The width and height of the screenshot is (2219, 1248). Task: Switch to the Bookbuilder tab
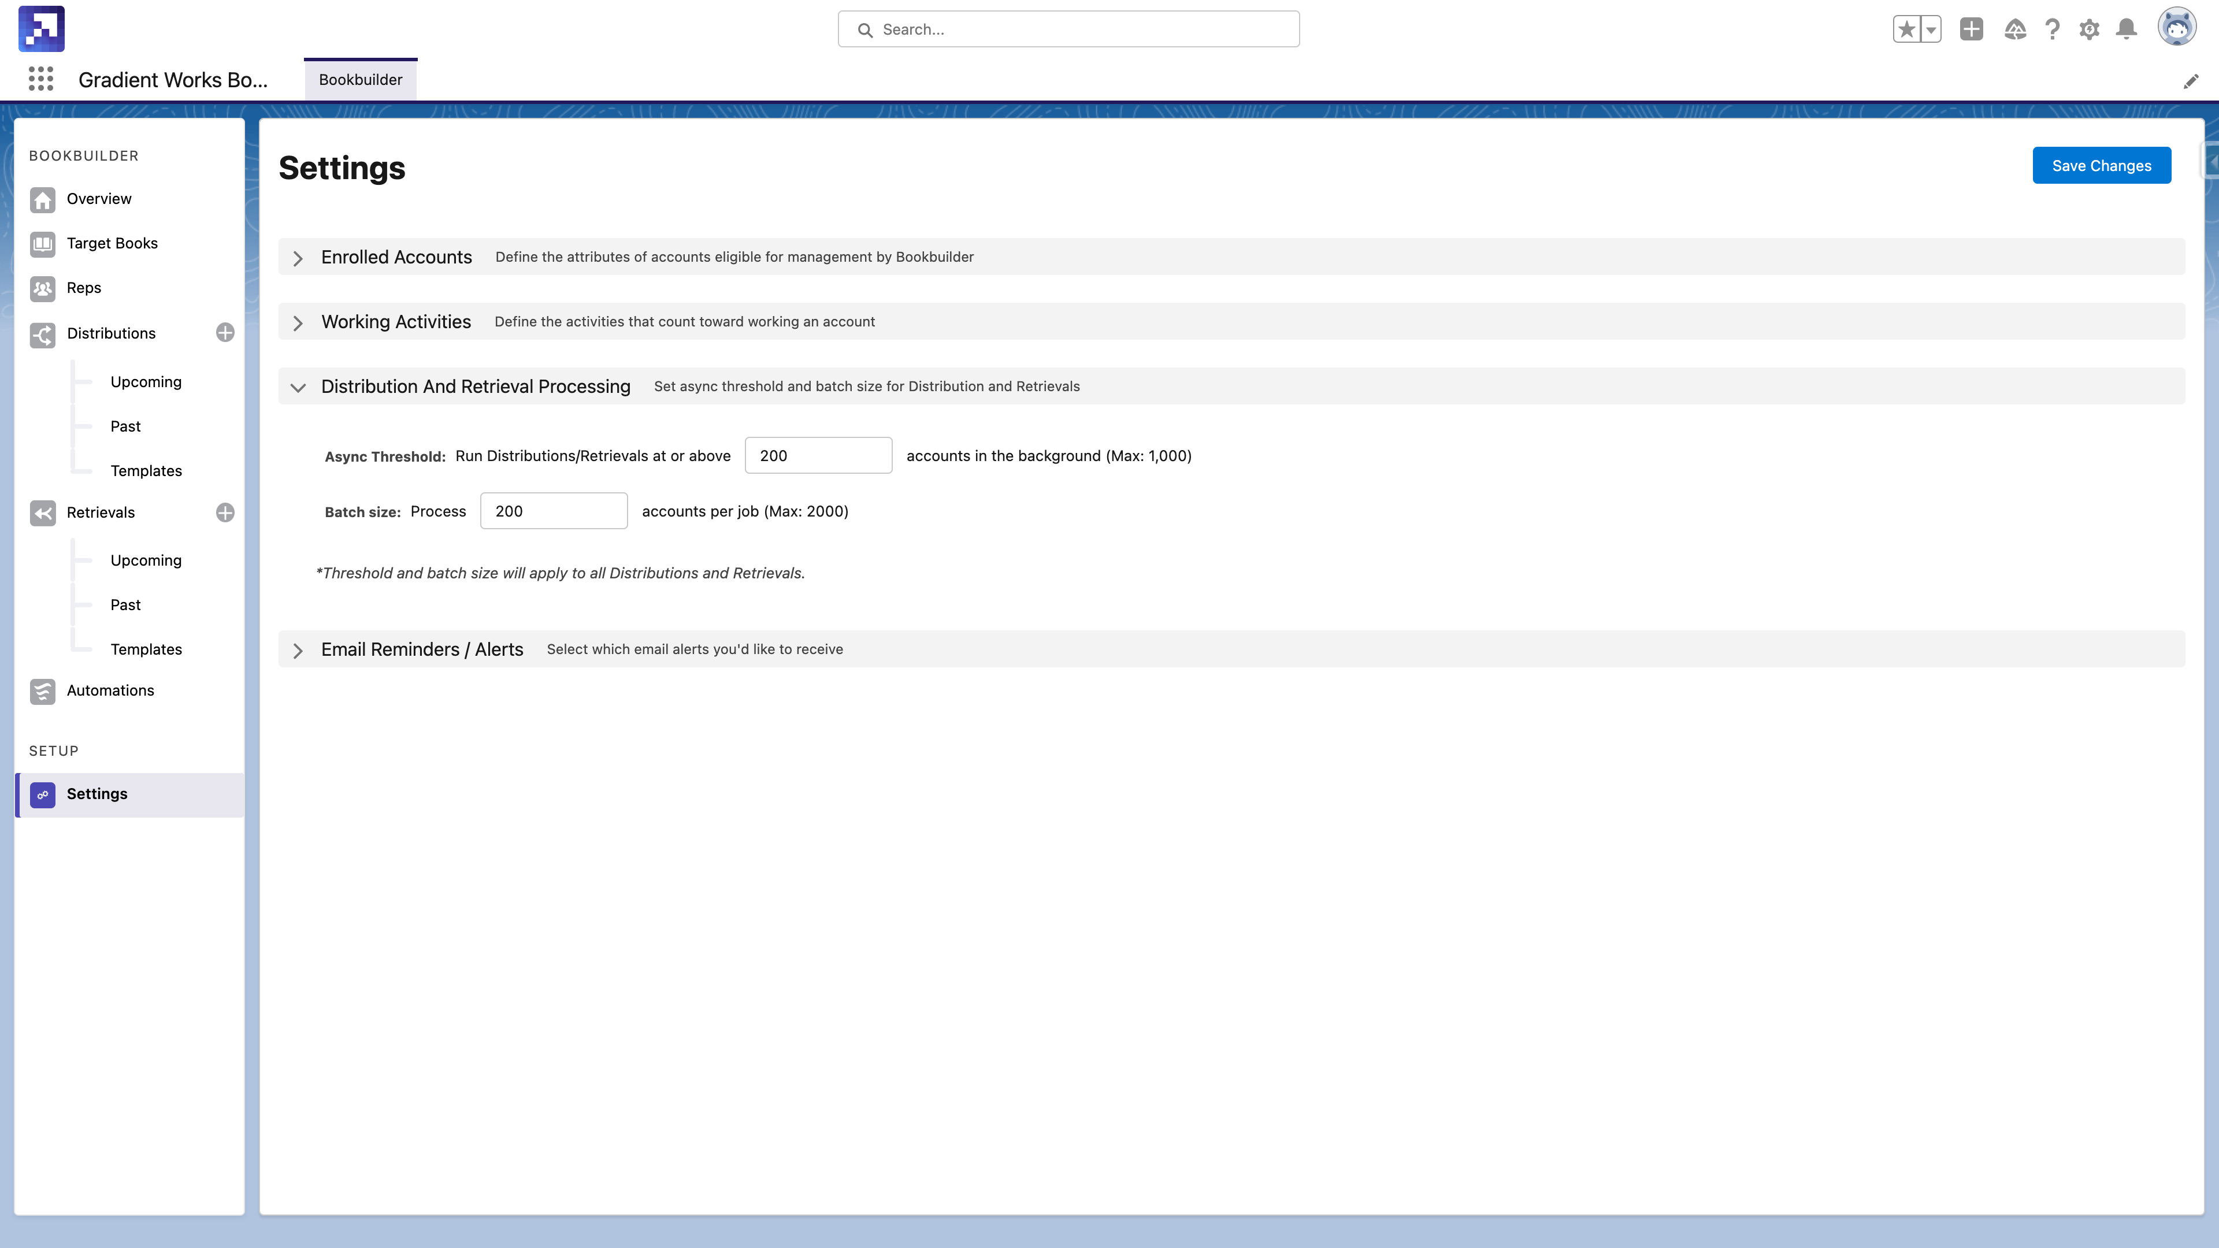(x=360, y=79)
